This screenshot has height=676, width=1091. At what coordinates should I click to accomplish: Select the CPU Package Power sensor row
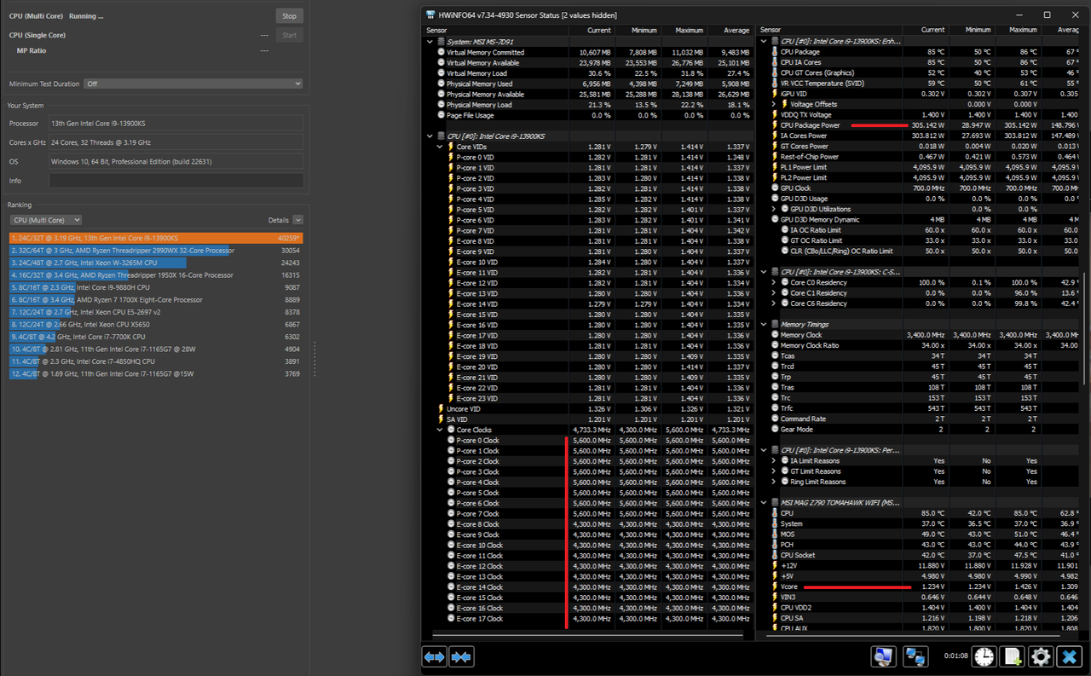click(818, 124)
